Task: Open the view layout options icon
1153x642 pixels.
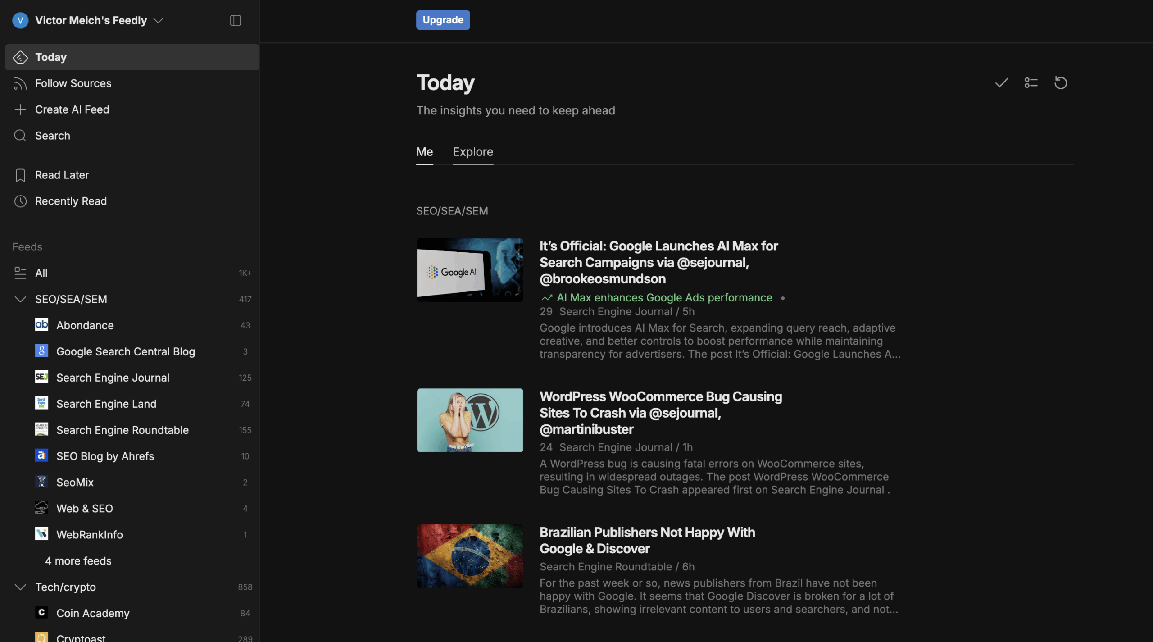Action: (x=1031, y=83)
